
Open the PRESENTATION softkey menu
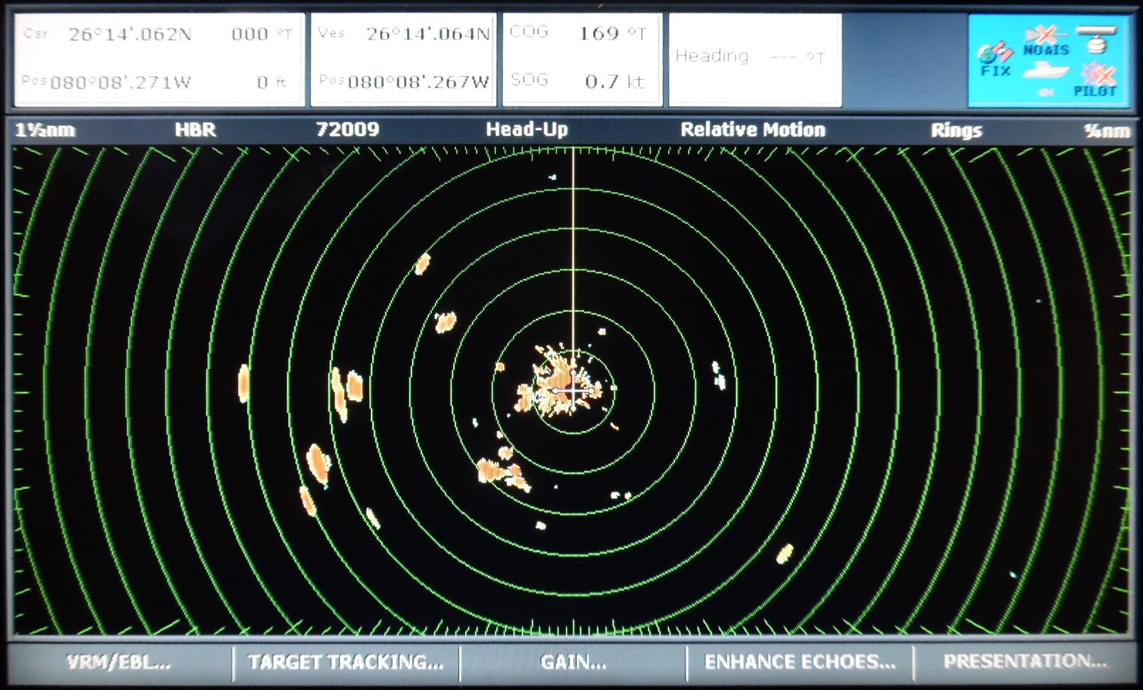(x=1025, y=662)
